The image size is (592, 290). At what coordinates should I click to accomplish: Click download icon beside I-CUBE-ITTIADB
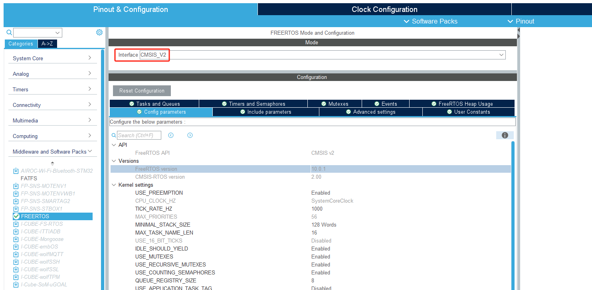coord(16,231)
